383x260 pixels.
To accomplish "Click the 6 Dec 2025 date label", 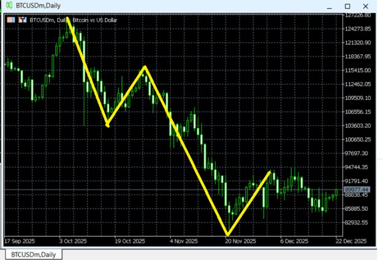I will pyautogui.click(x=294, y=241).
